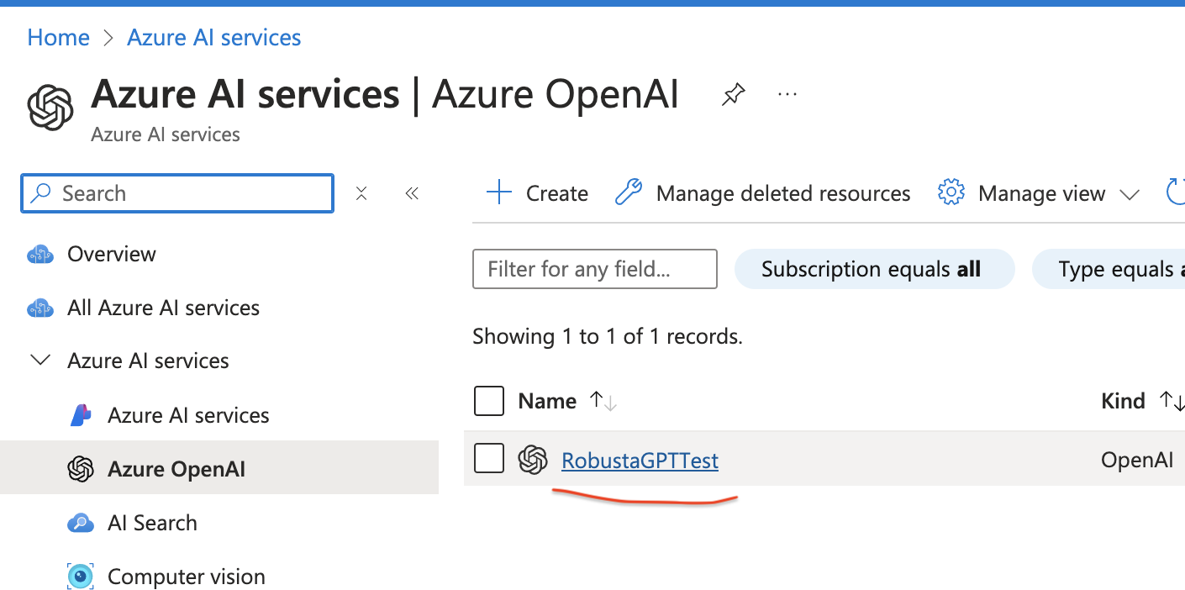Click the Azure OpenAI header logo
1185x590 pixels.
click(50, 108)
